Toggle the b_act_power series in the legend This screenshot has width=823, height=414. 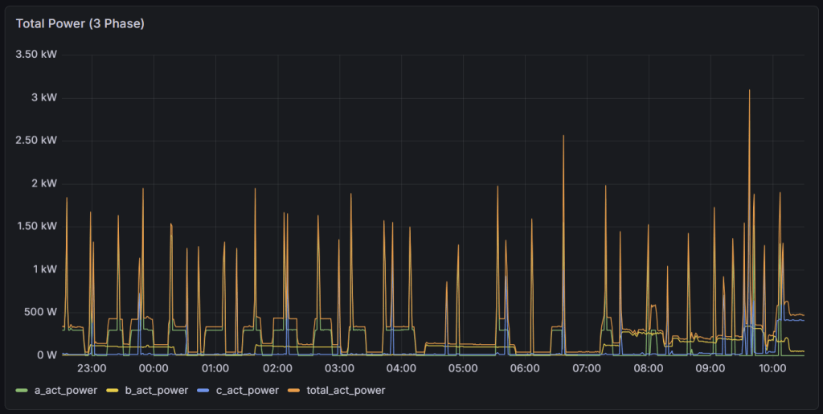coord(155,391)
